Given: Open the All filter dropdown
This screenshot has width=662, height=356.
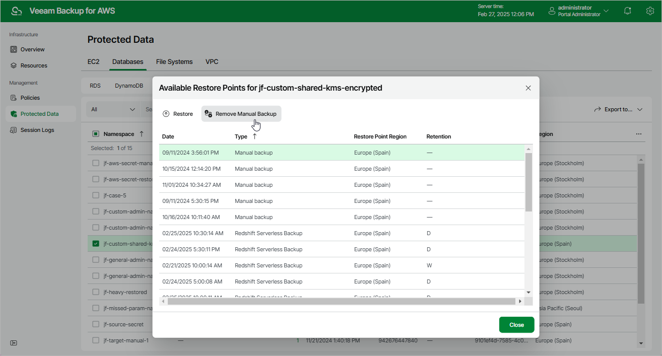Looking at the screenshot, I should (113, 109).
